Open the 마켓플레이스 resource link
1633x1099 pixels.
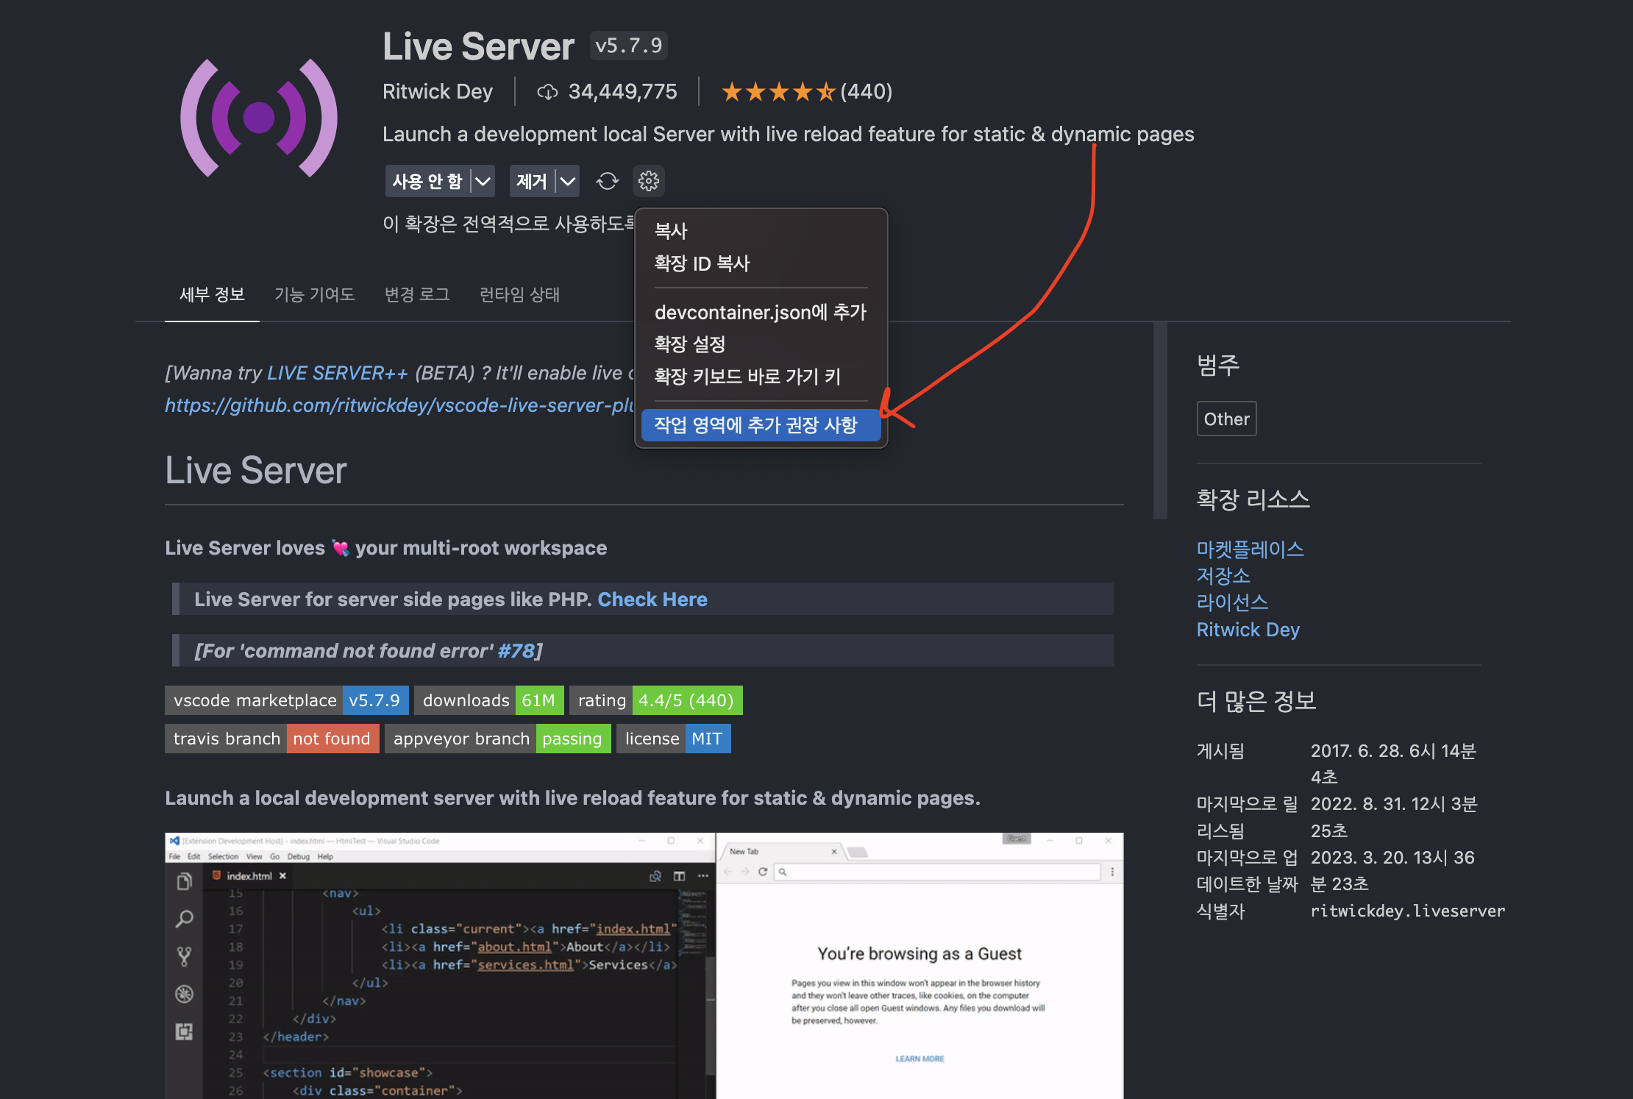click(1250, 549)
